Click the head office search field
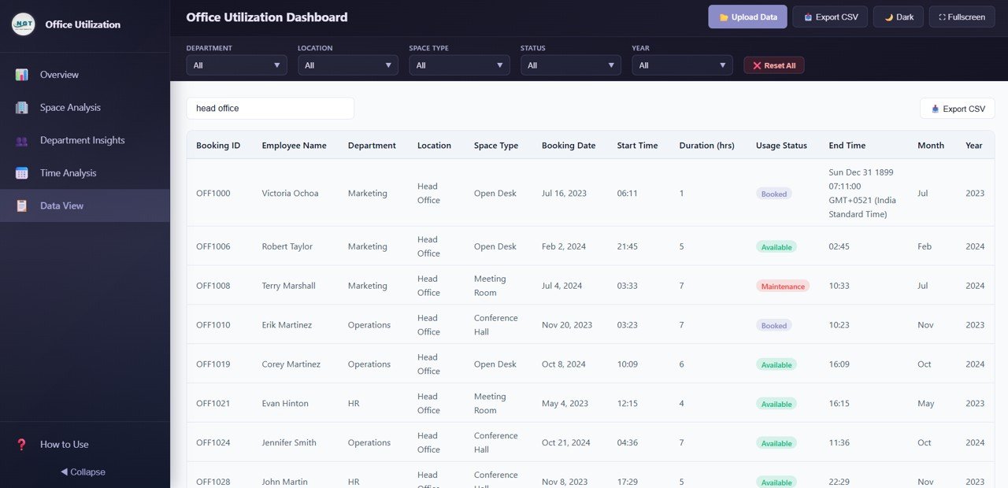Screen dimensions: 1008x488 coord(270,108)
